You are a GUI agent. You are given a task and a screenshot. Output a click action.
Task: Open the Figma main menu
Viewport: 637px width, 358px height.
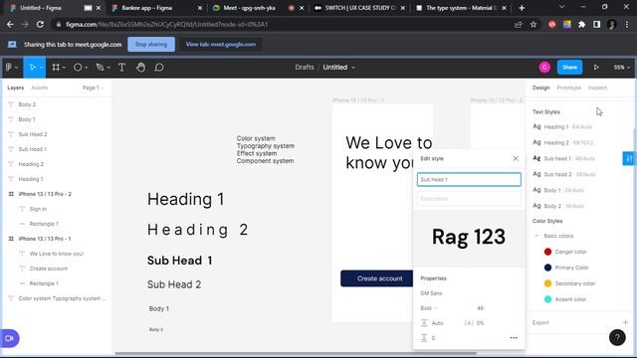point(9,68)
